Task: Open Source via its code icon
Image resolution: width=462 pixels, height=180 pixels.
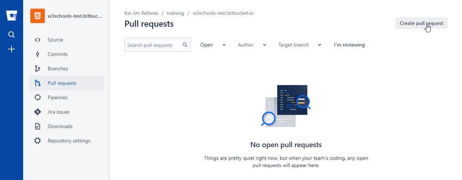Action: (x=38, y=40)
